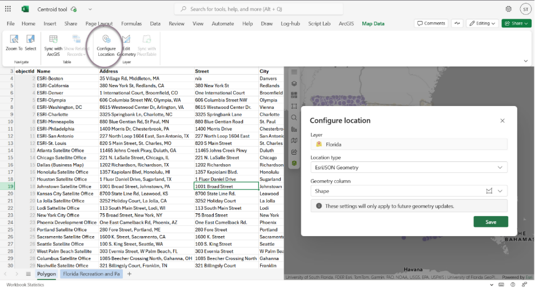Activate the map rectangle selection tool

click(294, 106)
